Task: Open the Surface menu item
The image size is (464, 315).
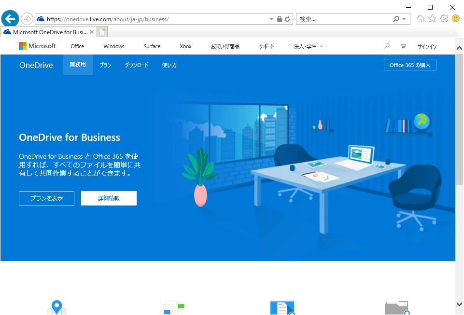Action: click(152, 46)
